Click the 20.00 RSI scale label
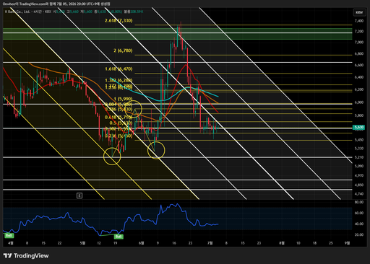Screen dimensions: 370x264 pyautogui.click(x=359, y=234)
